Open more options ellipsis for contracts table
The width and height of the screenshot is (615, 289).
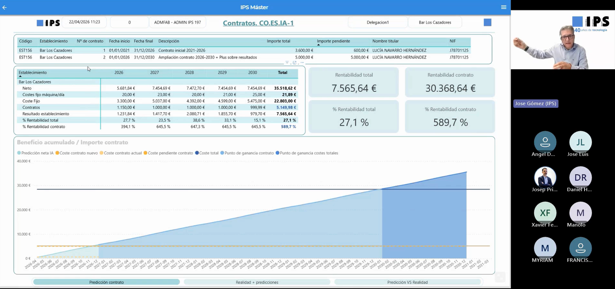(302, 63)
